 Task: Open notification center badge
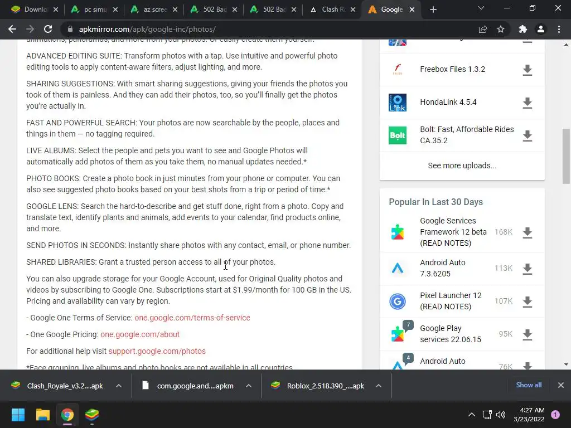pyautogui.click(x=555, y=415)
